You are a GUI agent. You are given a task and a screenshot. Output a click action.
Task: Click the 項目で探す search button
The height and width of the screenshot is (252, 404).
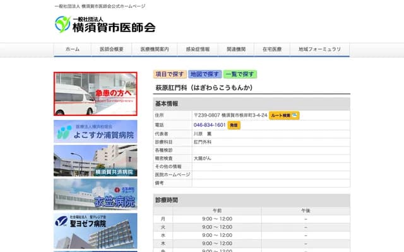[170, 74]
